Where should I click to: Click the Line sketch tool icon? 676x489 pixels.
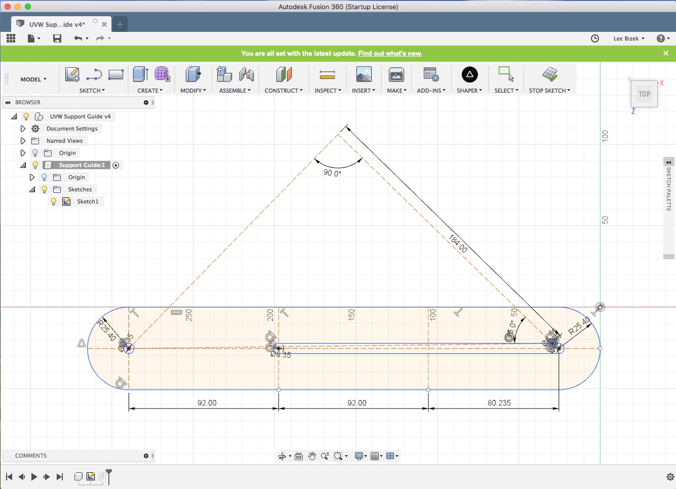tap(94, 75)
